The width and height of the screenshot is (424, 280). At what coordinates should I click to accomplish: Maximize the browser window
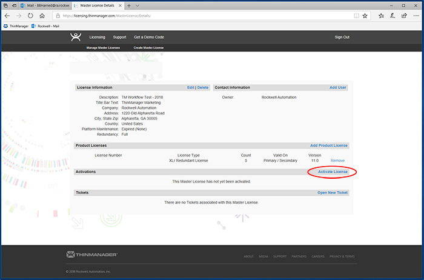[403, 5]
